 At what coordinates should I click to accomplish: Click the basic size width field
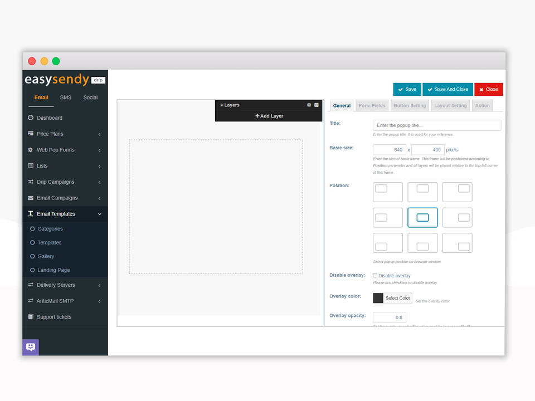(x=390, y=150)
